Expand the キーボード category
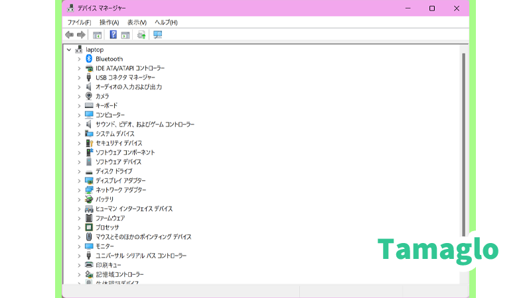 pos(79,105)
